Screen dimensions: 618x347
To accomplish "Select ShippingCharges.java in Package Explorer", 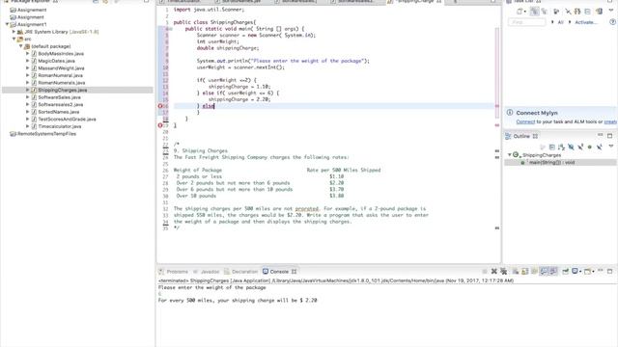I will [62, 90].
